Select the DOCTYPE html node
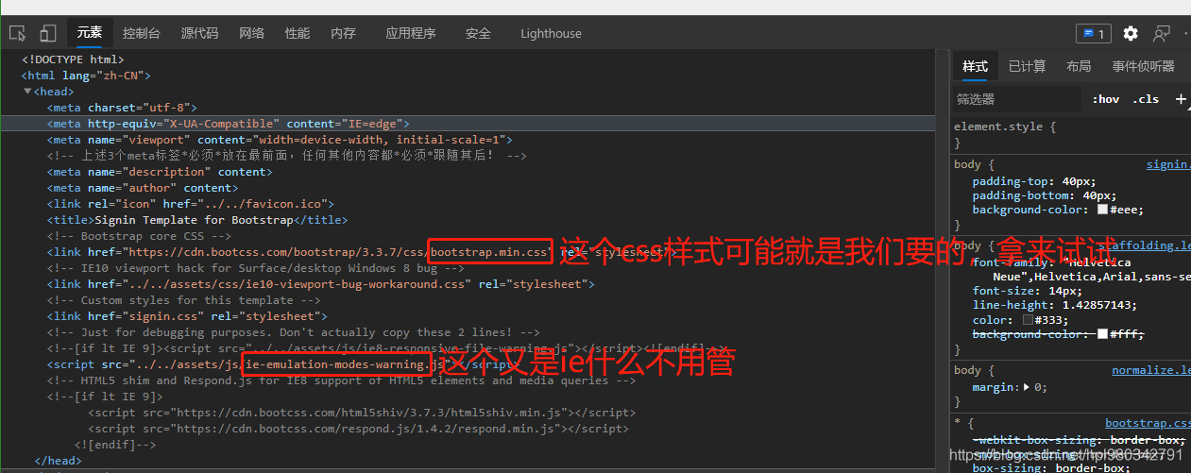This screenshot has height=473, width=1191. (73, 59)
